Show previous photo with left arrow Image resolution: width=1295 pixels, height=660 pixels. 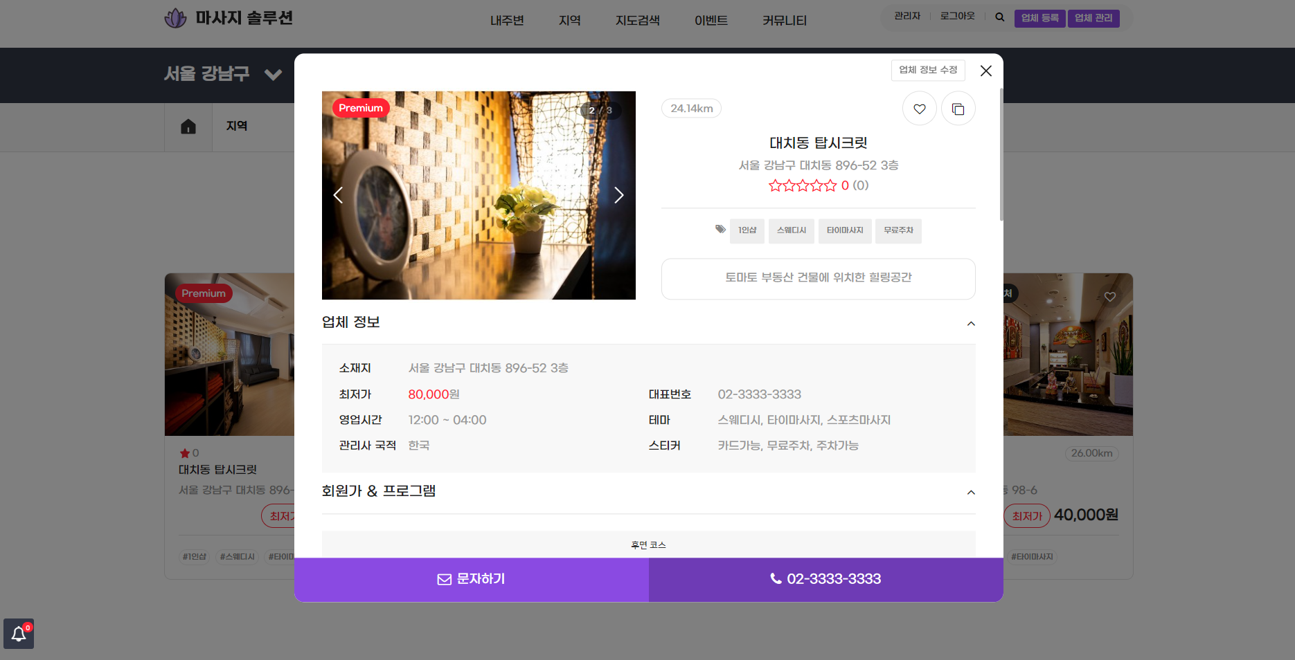pyautogui.click(x=338, y=196)
